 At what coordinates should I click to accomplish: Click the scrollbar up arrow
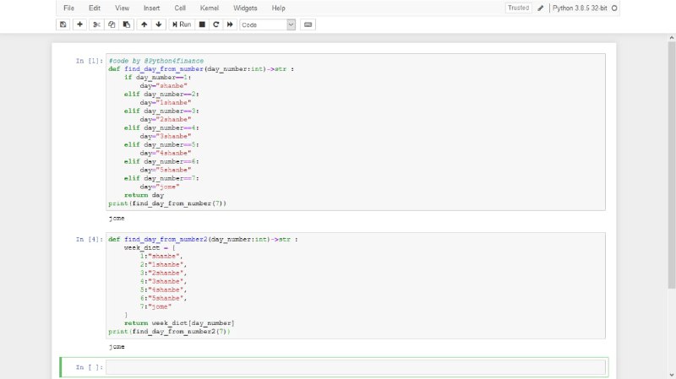pos(672,38)
